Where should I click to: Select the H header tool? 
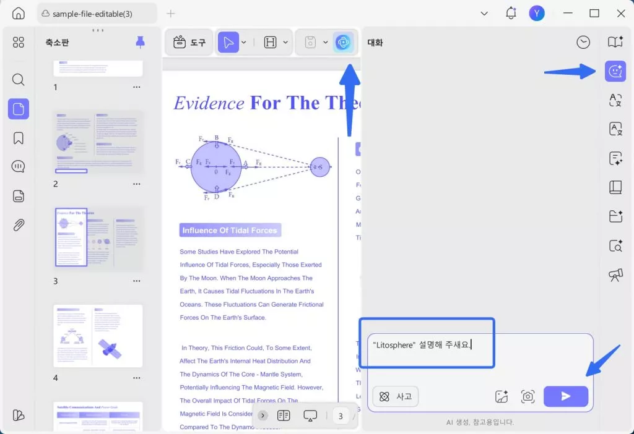pyautogui.click(x=270, y=43)
